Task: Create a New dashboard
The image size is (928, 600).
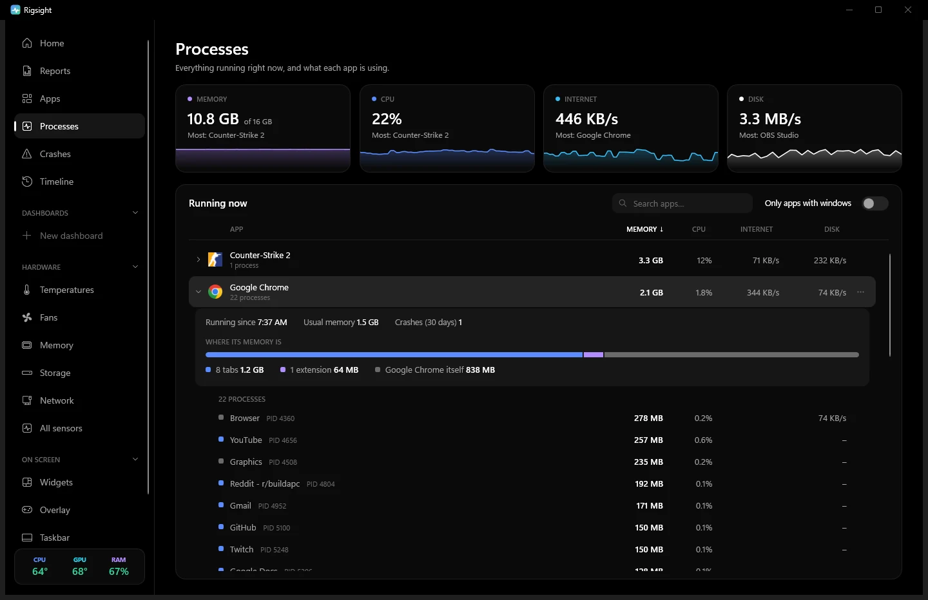Action: 79,236
